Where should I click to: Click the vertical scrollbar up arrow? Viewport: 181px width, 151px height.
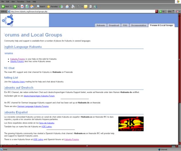pyautogui.click(x=179, y=15)
